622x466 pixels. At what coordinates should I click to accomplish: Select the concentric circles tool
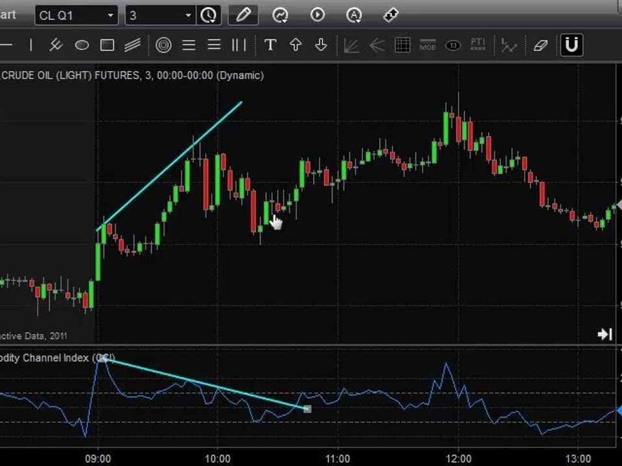[x=163, y=45]
